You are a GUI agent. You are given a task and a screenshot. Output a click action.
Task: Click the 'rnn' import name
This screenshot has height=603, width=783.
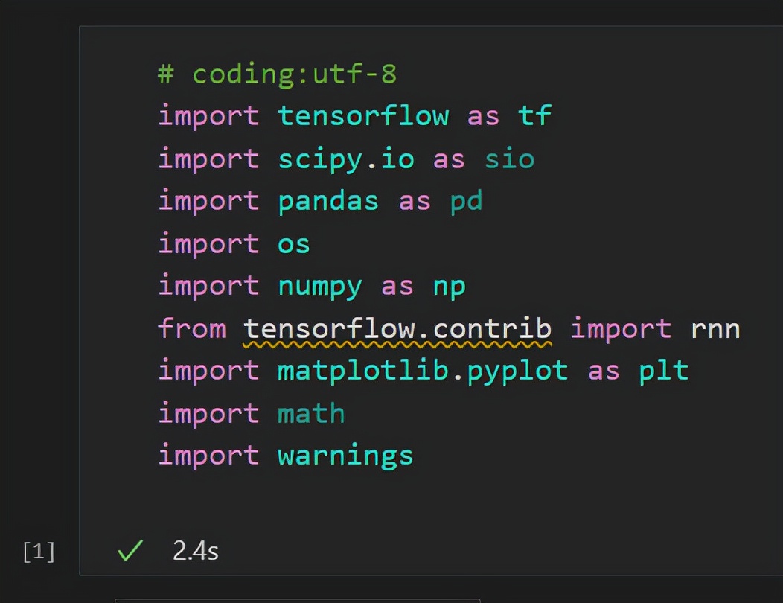click(715, 328)
